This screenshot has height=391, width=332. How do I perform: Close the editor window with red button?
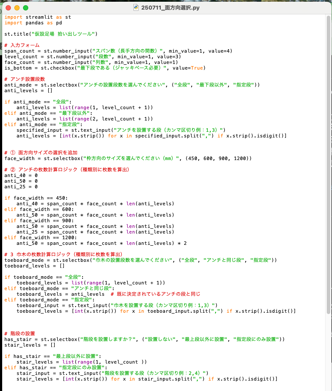8,8
